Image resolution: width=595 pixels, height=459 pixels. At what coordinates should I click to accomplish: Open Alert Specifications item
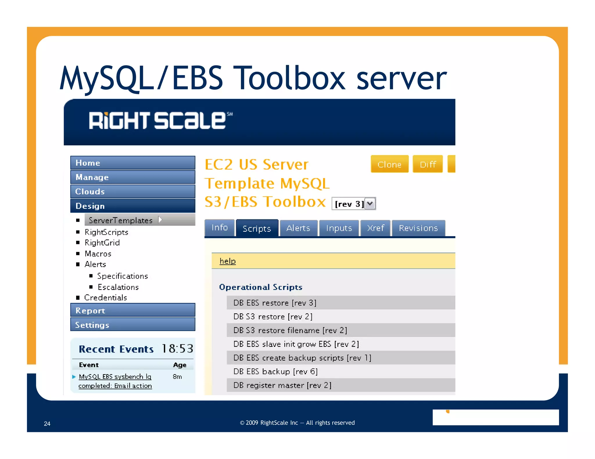click(123, 276)
